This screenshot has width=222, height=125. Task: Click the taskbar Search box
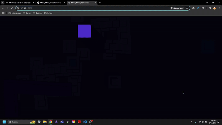coord(22,122)
